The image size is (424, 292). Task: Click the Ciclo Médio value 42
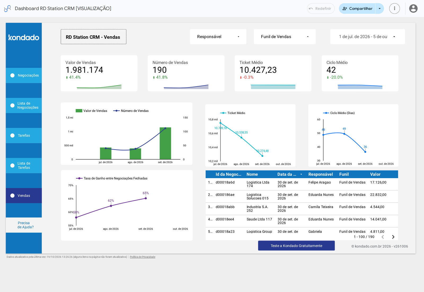(x=331, y=70)
